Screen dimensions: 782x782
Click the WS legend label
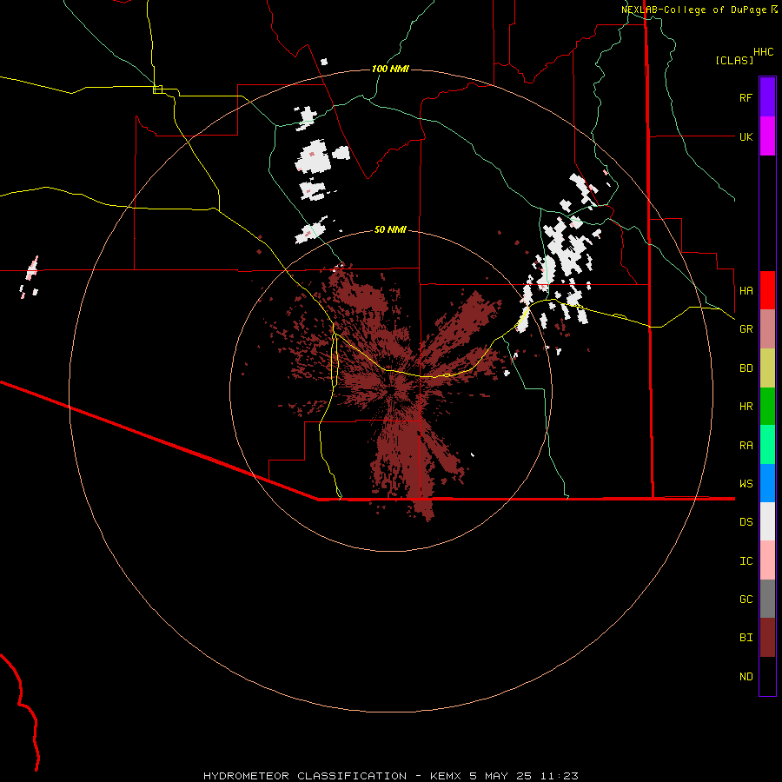pos(746,483)
